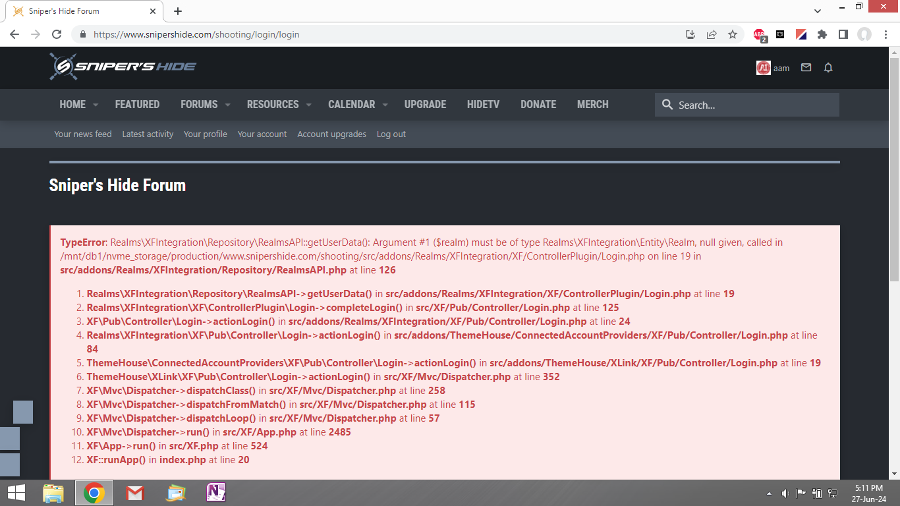Expand the CALENDAR menu dropdown arrow
This screenshot has height=506, width=900.
pyautogui.click(x=385, y=105)
